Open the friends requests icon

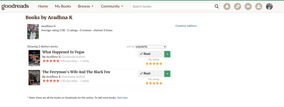[x=259, y=6]
